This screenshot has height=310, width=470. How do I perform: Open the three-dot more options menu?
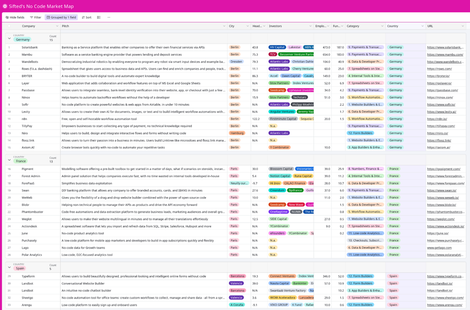[x=109, y=17]
